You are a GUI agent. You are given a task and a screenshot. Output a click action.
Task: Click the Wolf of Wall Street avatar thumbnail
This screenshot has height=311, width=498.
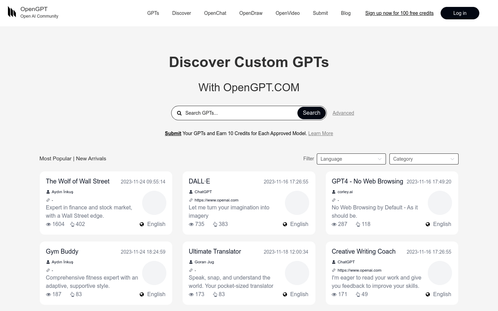(154, 203)
